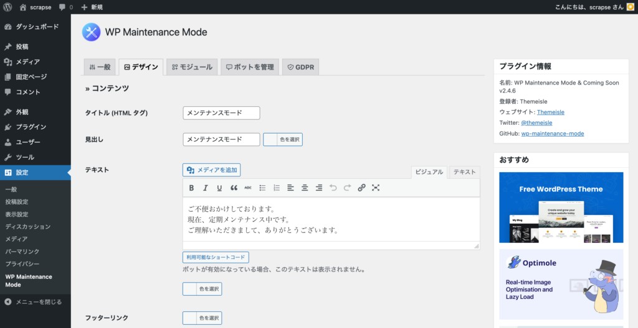This screenshot has width=638, height=328.
Task: Select the 設定 settings menu
Action: point(36,173)
